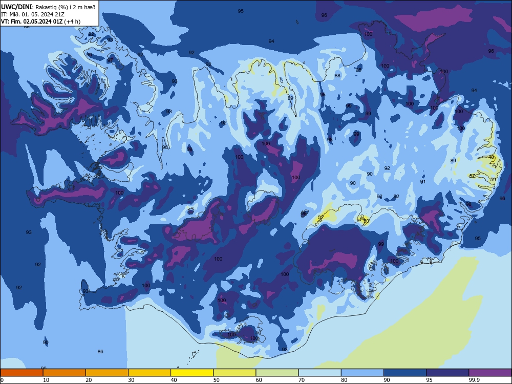The image size is (512, 384).
Task: Click the legend tick label '95'
Action: 429,380
